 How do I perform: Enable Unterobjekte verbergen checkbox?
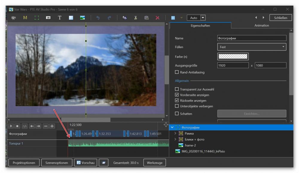pyautogui.click(x=177, y=106)
